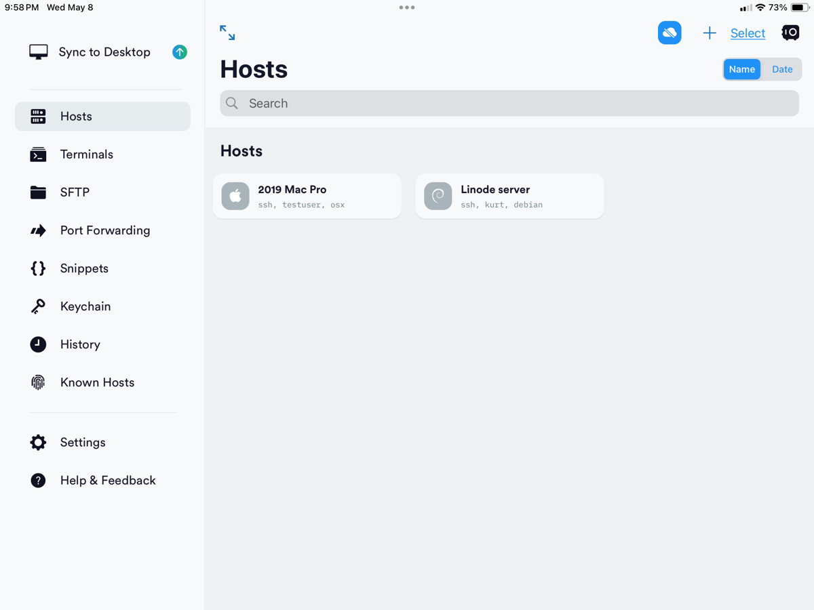Click the host Search field
The height and width of the screenshot is (610, 814).
coord(509,103)
